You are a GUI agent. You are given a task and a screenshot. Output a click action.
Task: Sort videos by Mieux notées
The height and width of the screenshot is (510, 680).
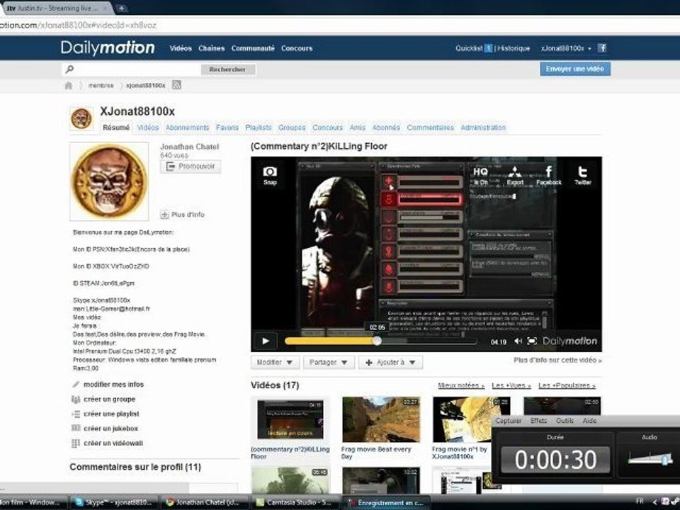point(461,385)
